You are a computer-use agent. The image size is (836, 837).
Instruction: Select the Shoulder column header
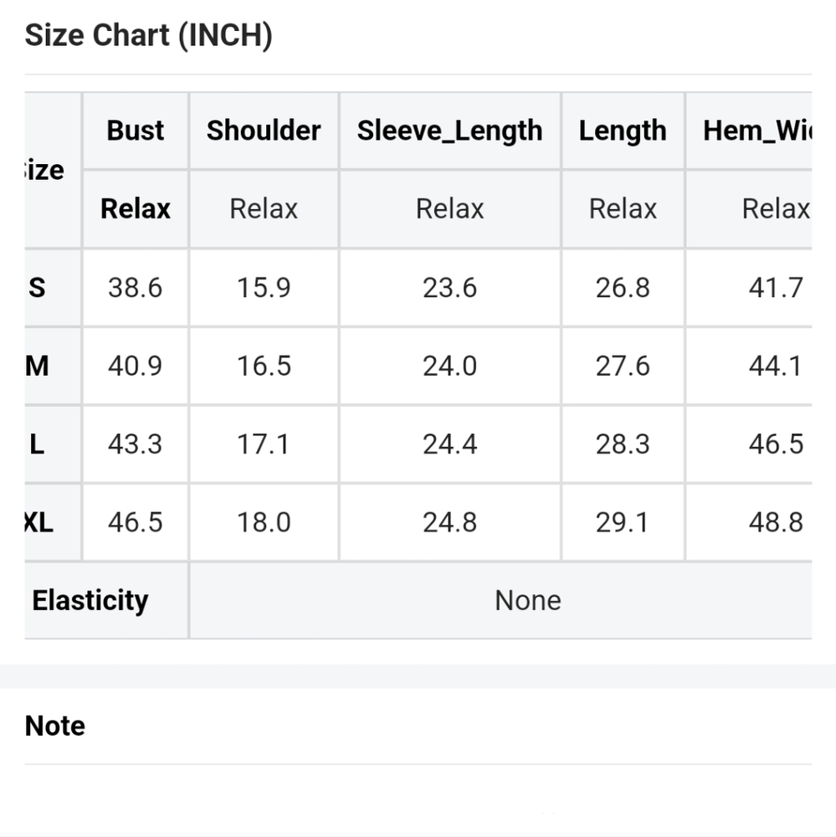pos(264,131)
